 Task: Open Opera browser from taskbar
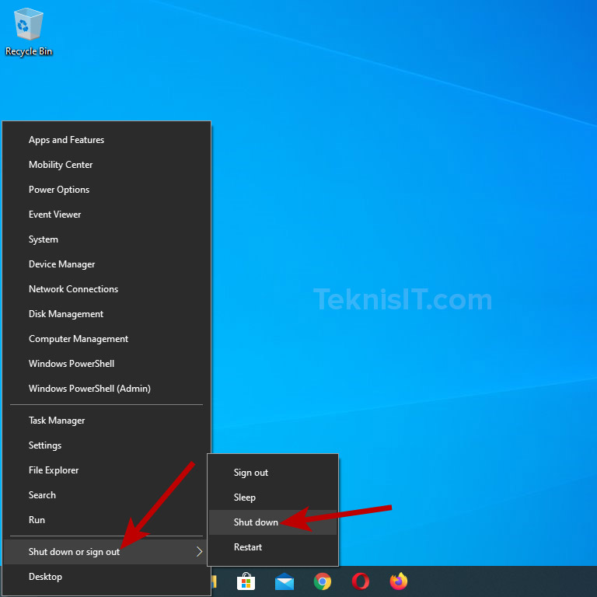tap(361, 581)
